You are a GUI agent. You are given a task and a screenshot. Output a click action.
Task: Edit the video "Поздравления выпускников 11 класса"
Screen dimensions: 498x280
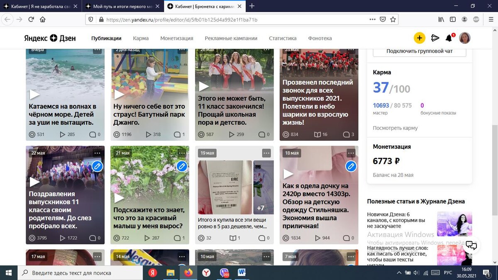point(97,166)
